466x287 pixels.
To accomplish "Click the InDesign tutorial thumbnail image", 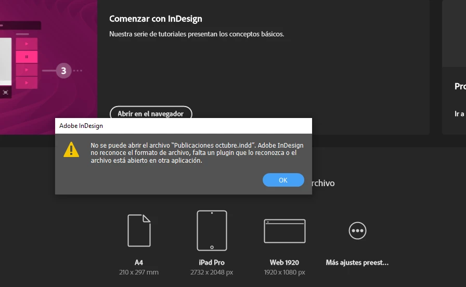I will tap(48, 67).
